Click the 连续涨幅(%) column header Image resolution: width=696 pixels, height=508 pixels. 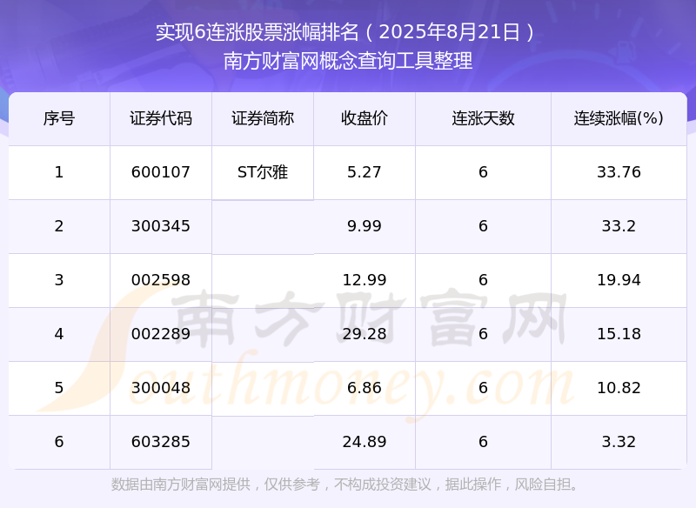619,118
